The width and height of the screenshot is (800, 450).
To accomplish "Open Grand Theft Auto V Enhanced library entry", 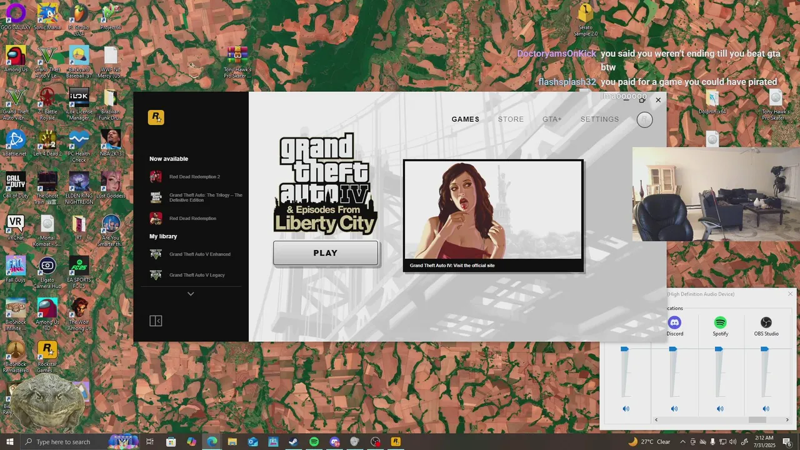I will [x=191, y=254].
